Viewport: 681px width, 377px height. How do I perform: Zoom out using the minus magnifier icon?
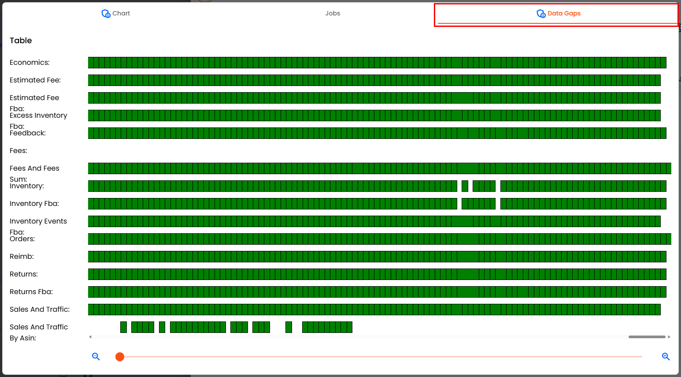click(x=96, y=357)
